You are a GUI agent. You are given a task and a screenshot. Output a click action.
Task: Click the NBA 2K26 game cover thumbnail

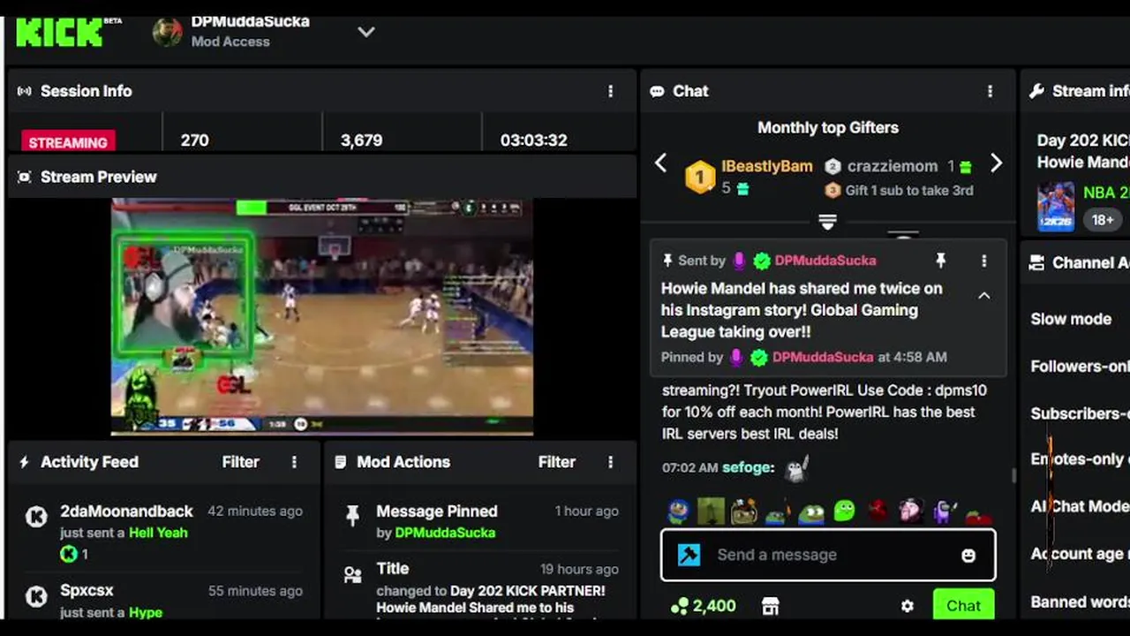(x=1056, y=206)
